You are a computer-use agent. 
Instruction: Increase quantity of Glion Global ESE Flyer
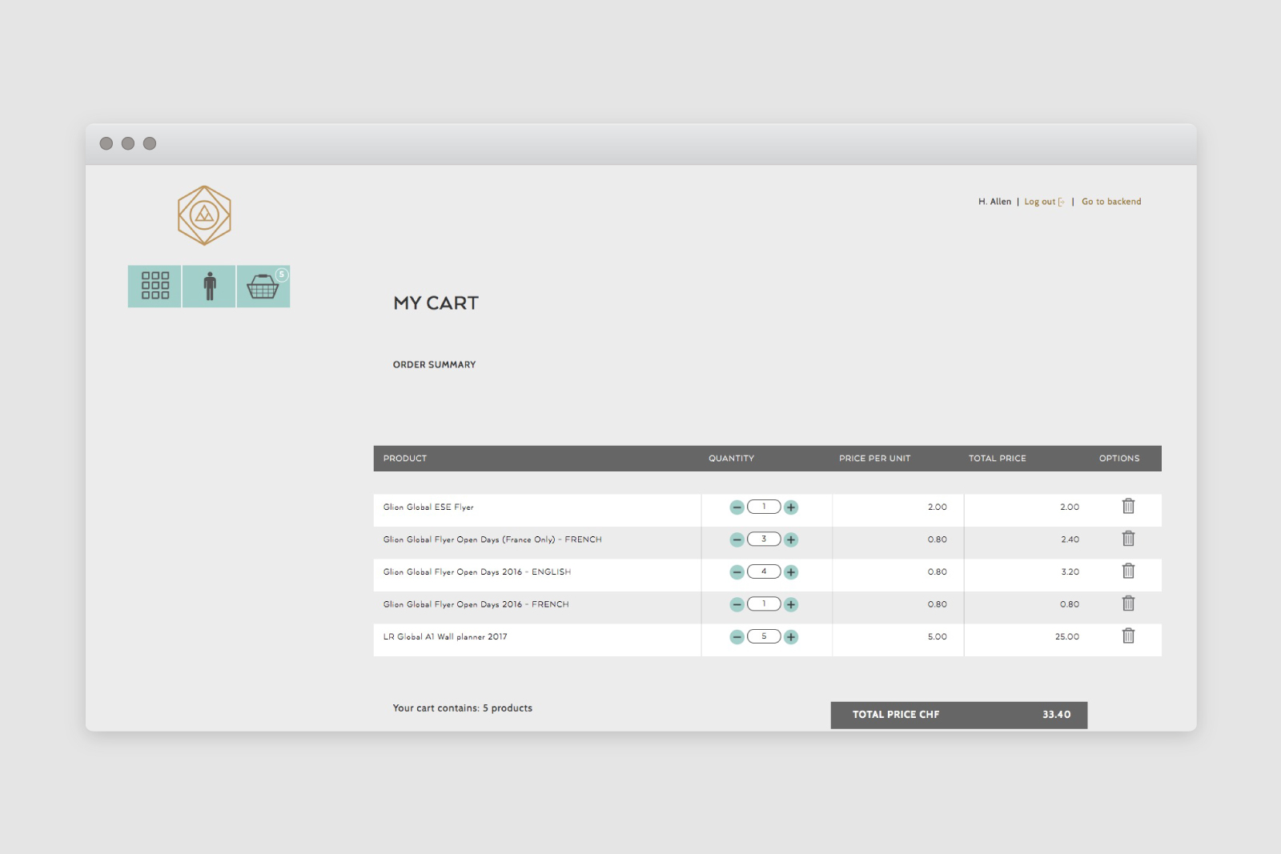click(x=791, y=507)
